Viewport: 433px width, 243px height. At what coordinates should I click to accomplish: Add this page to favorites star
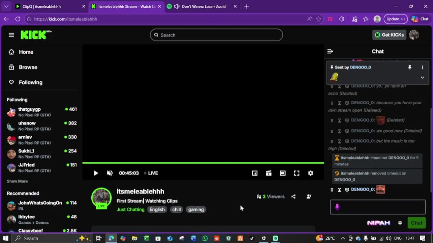click(x=318, y=19)
